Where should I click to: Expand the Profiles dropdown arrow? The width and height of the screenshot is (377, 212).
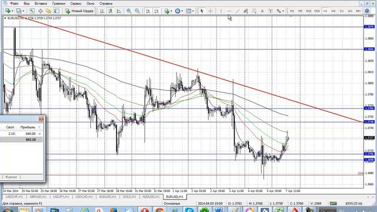(24, 11)
